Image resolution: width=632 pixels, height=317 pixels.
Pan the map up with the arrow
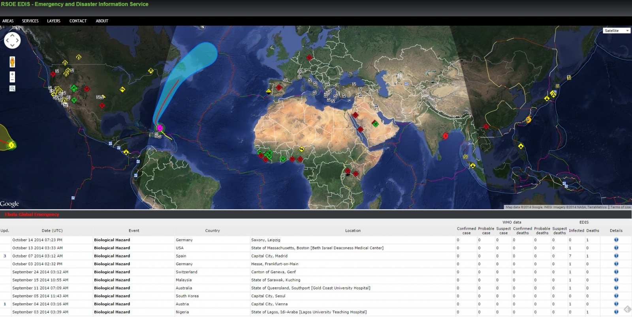point(12,35)
